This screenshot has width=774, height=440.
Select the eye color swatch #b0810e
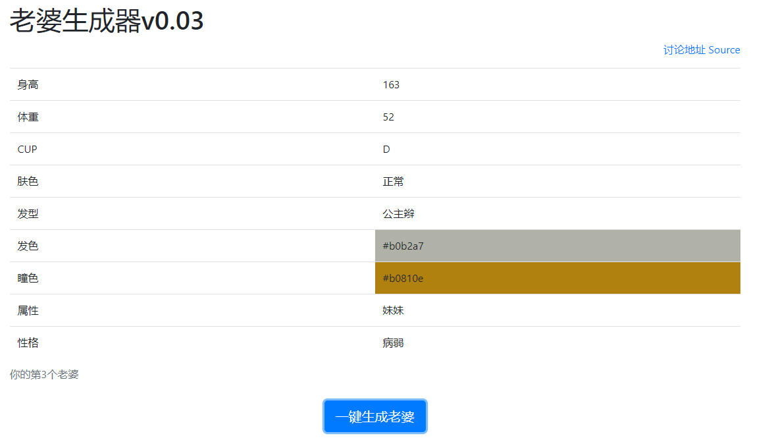coord(557,278)
